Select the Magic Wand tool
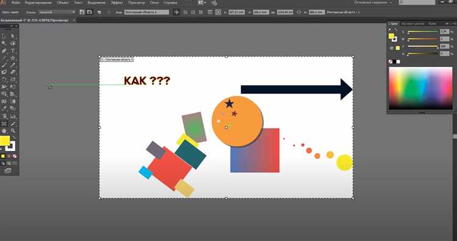457x241 pixels. [x=4, y=43]
